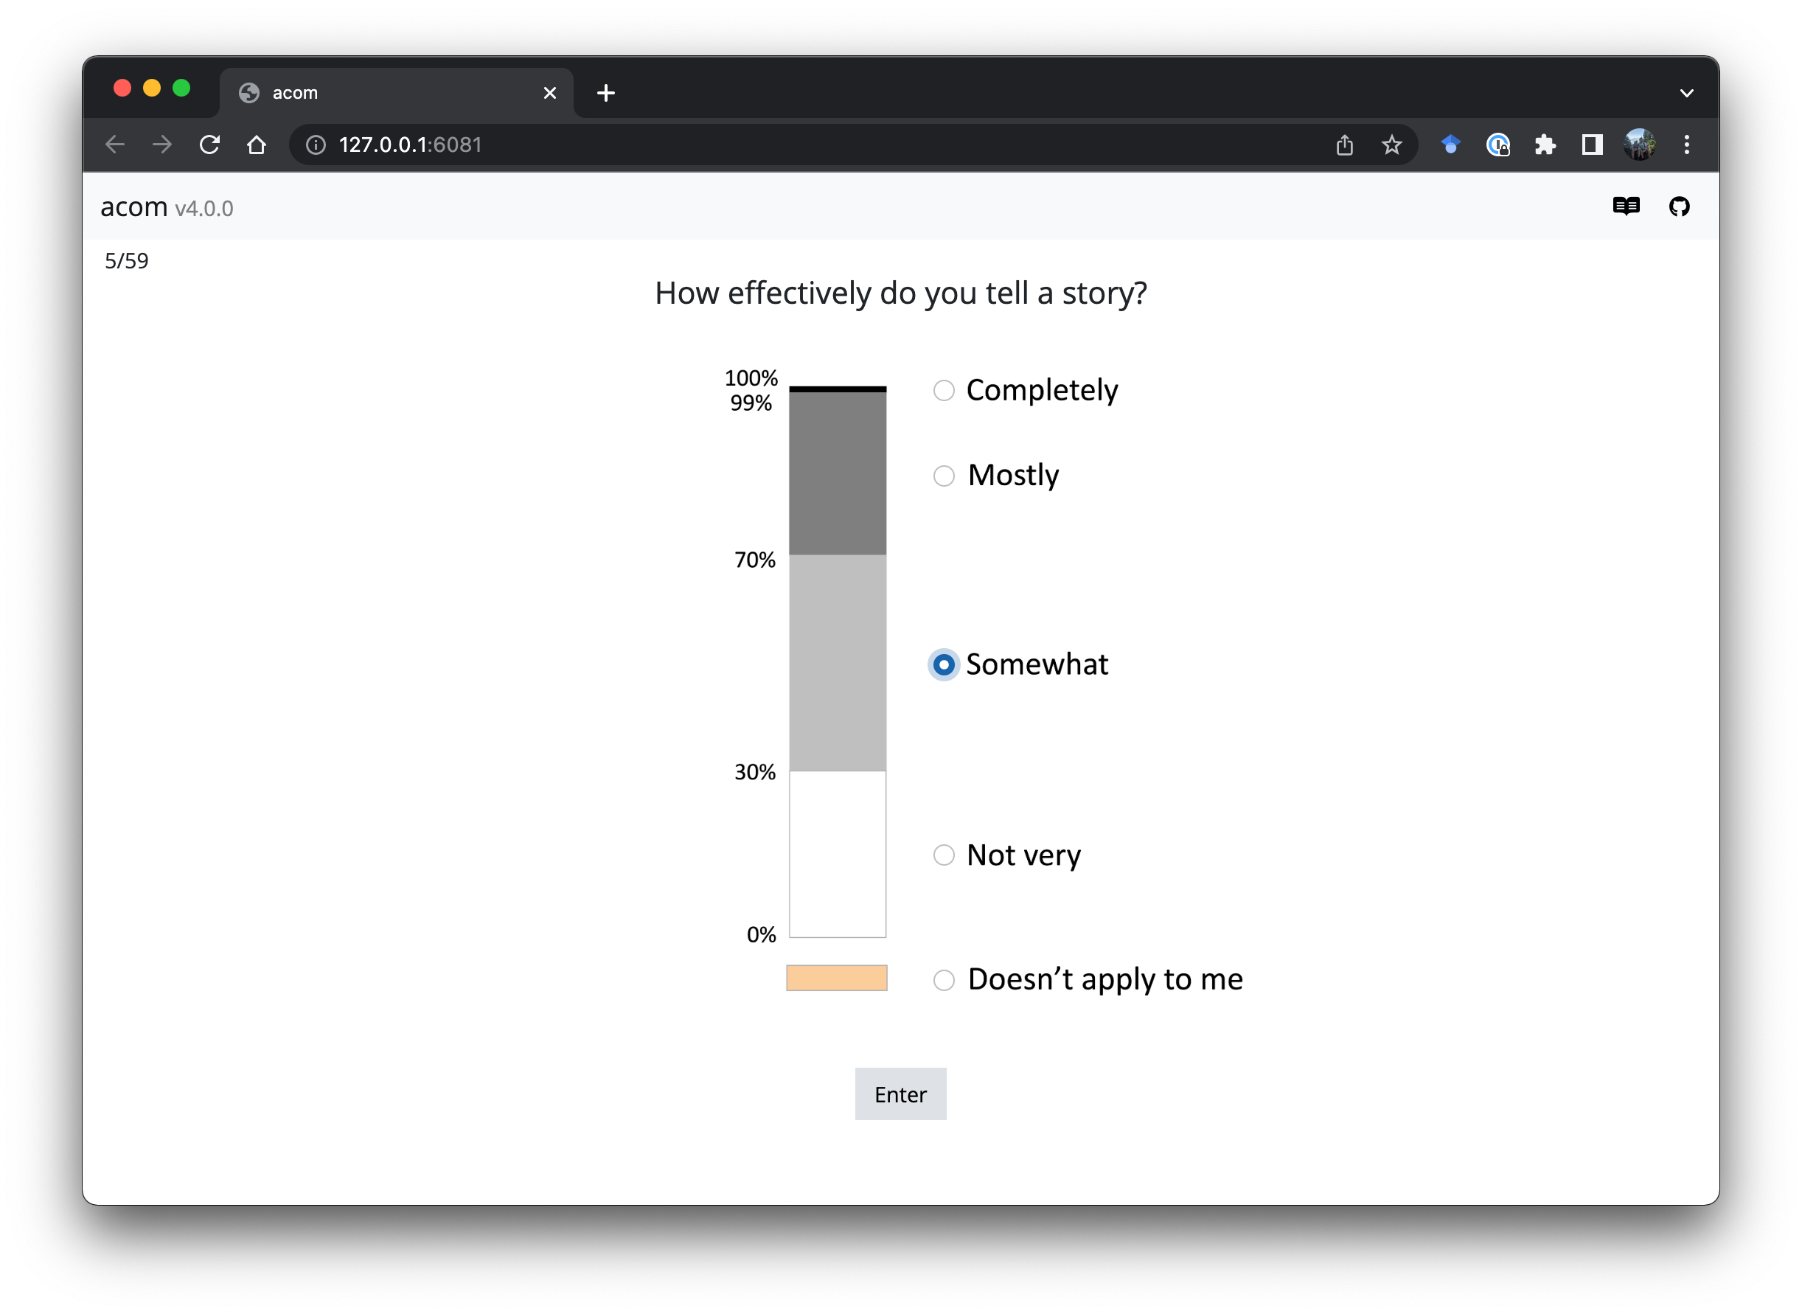Screen dimensions: 1802x1314
Task: Open the documentation book icon
Action: click(x=1626, y=206)
